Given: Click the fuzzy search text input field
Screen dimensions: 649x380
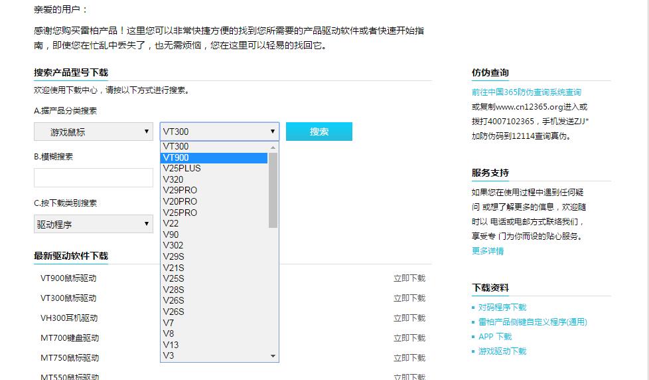Looking at the screenshot, I should point(94,177).
